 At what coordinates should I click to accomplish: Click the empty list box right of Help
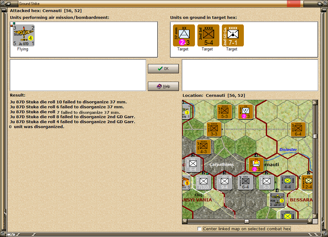coord(250,75)
